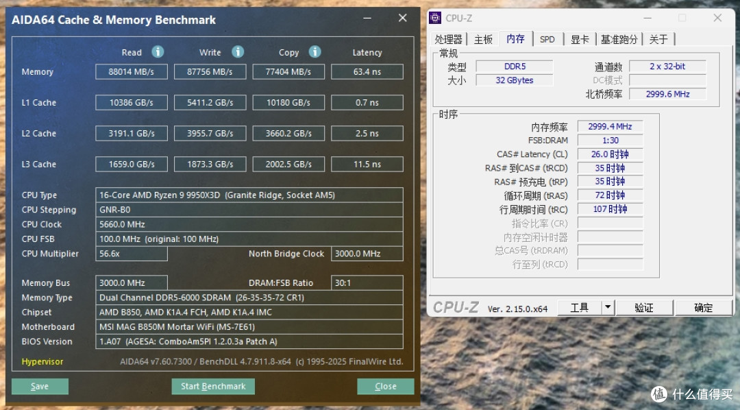Click the tRC 107 时钟 field
740x410 pixels.
(x=610, y=209)
